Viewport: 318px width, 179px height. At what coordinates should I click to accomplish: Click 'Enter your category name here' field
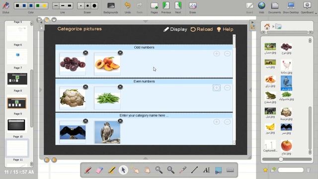click(144, 115)
